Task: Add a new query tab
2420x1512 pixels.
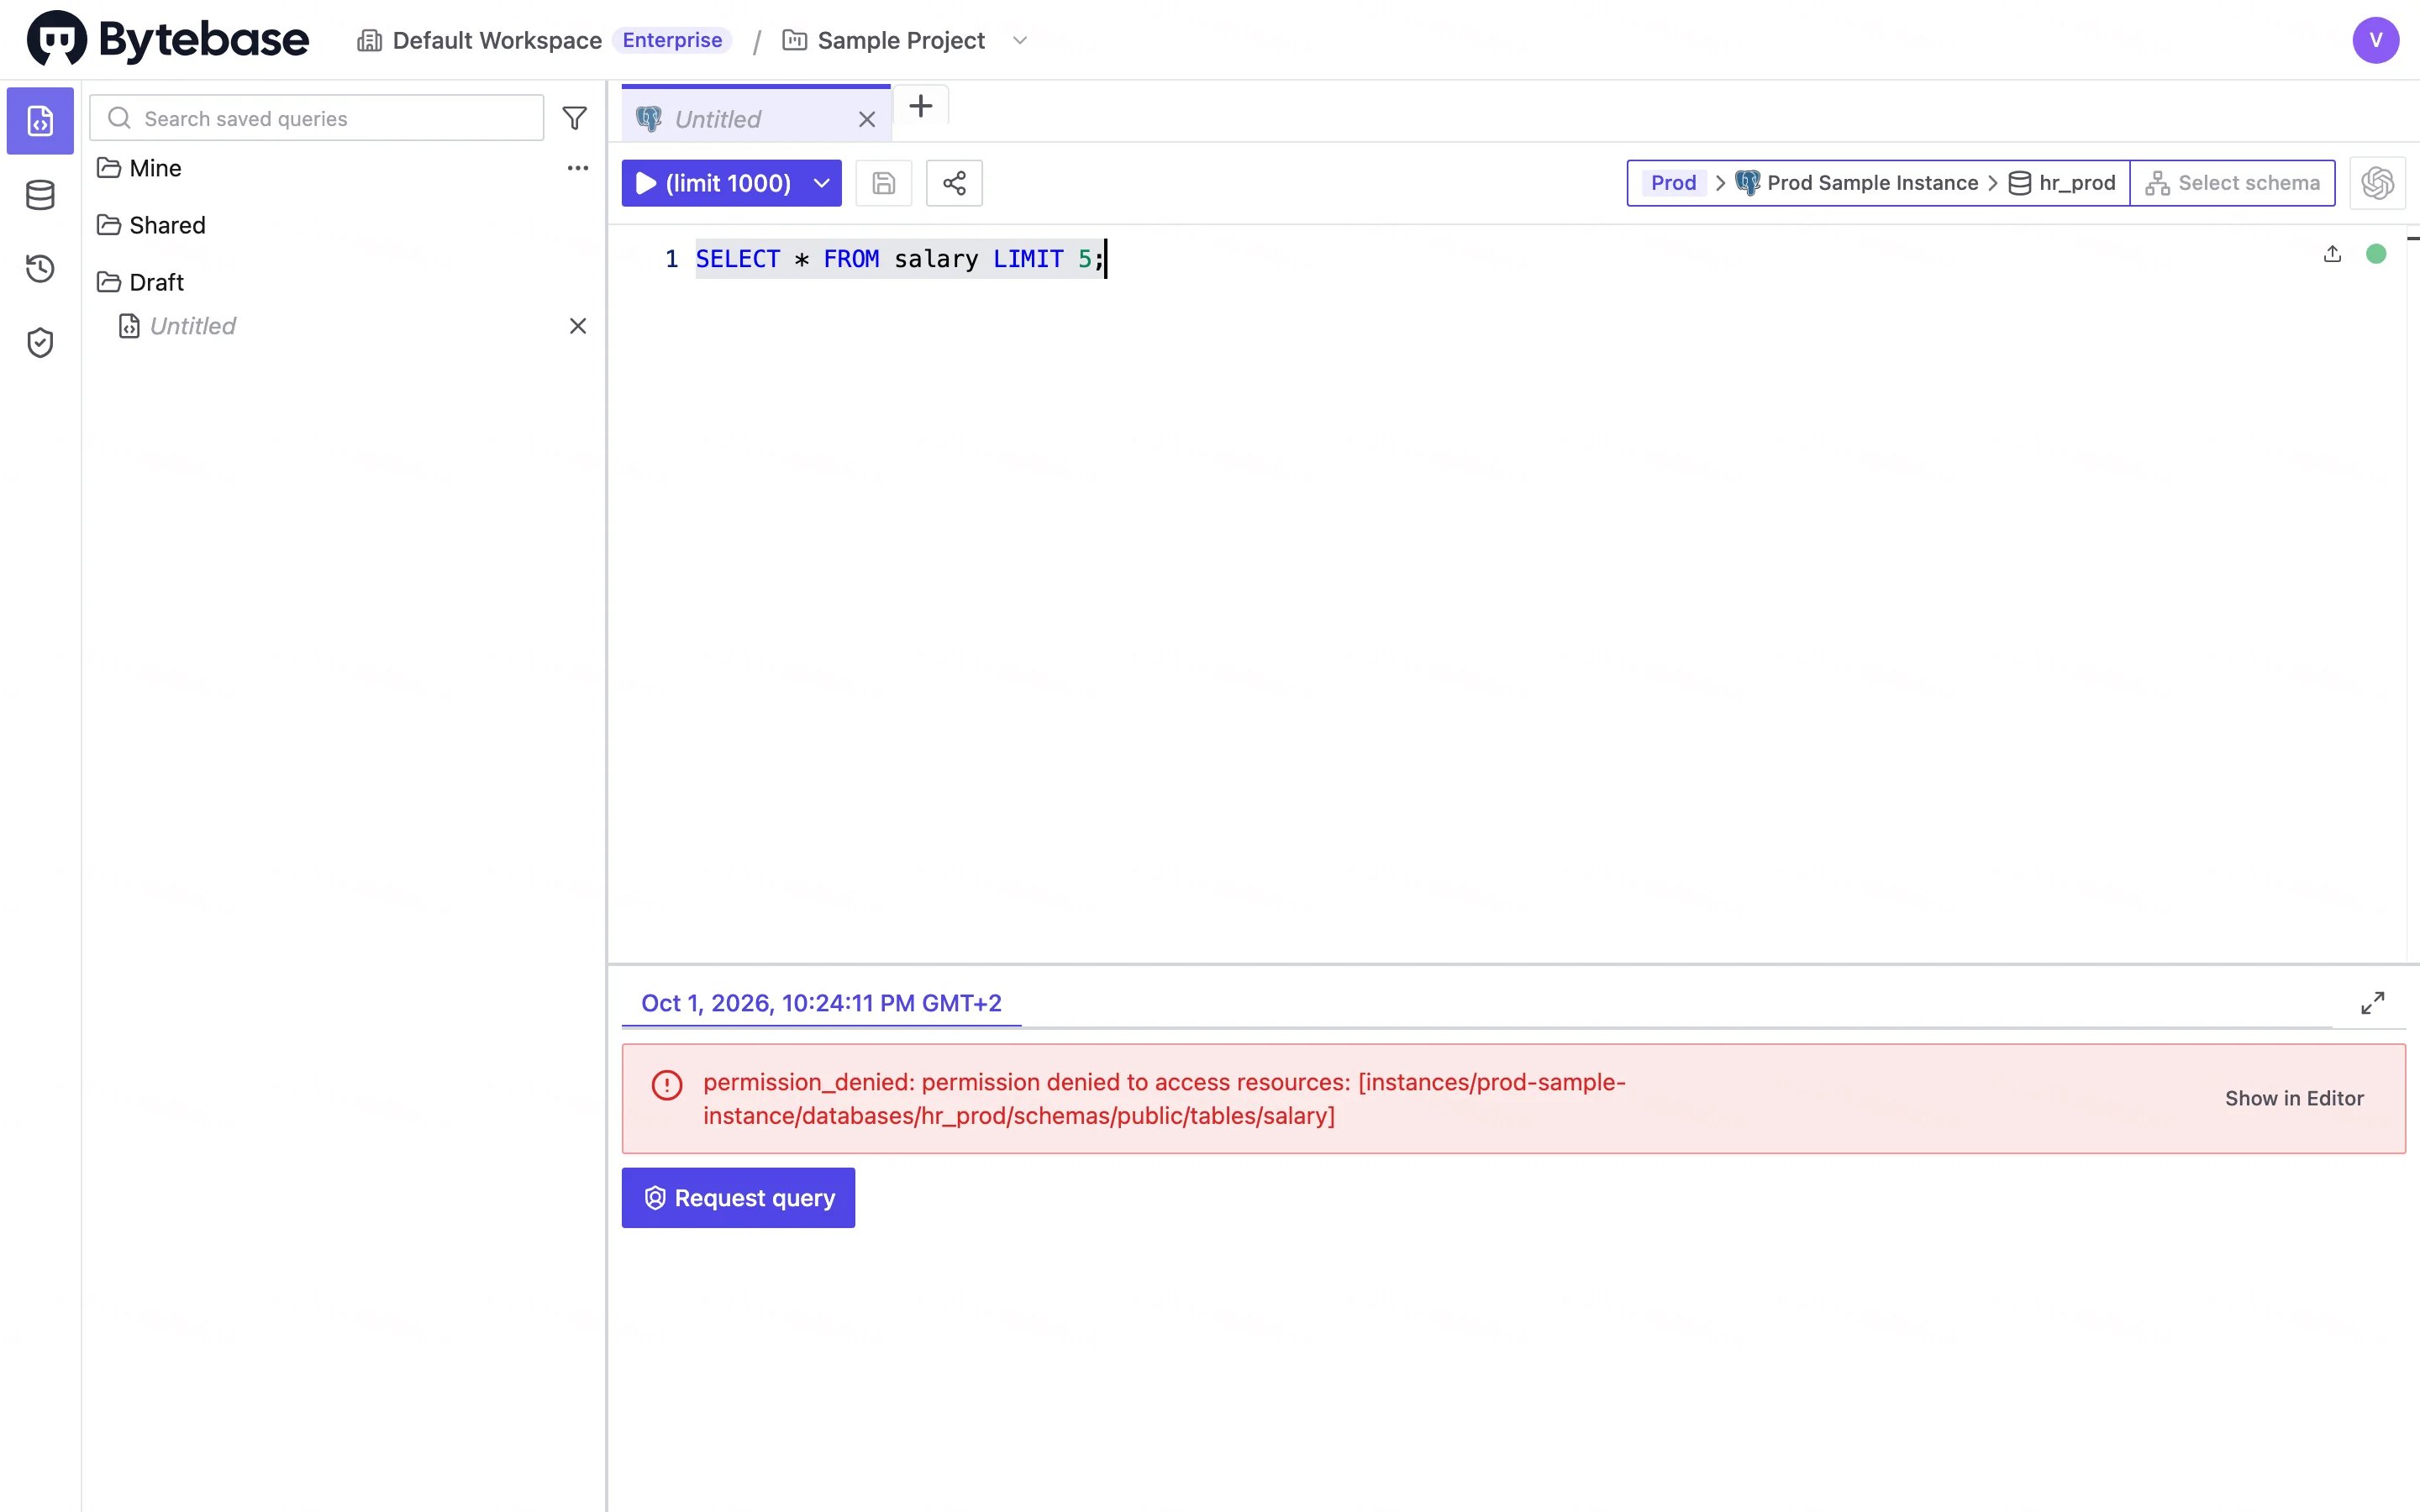Action: click(x=921, y=106)
